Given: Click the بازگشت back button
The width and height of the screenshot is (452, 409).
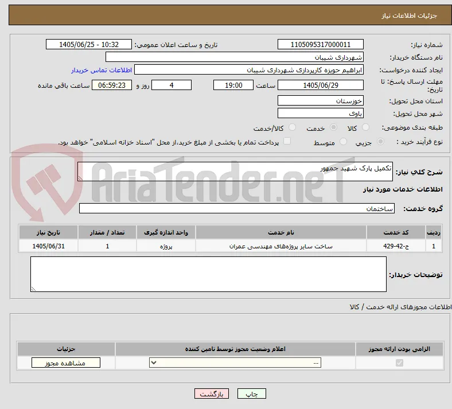Looking at the screenshot, I should click(x=212, y=394).
